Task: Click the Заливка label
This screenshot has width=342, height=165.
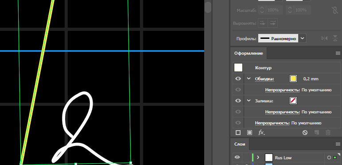Action: (264, 101)
